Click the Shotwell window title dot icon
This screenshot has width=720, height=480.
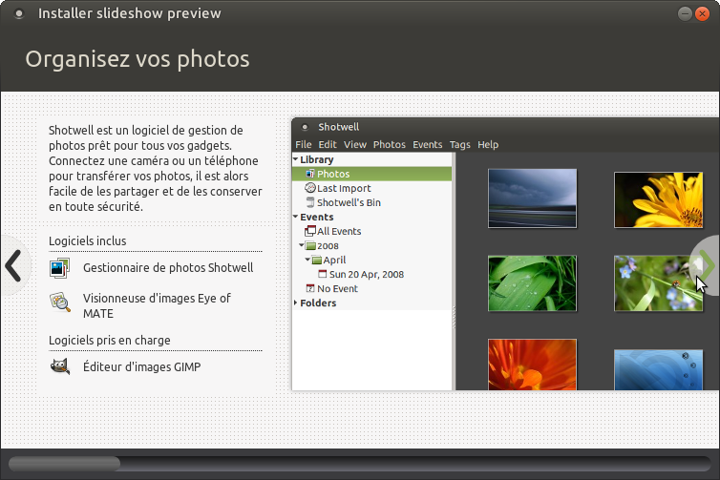[x=305, y=127]
